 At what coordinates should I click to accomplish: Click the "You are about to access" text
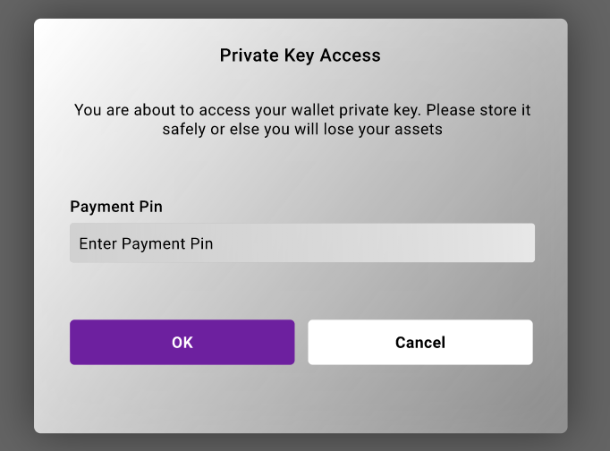[x=161, y=110]
